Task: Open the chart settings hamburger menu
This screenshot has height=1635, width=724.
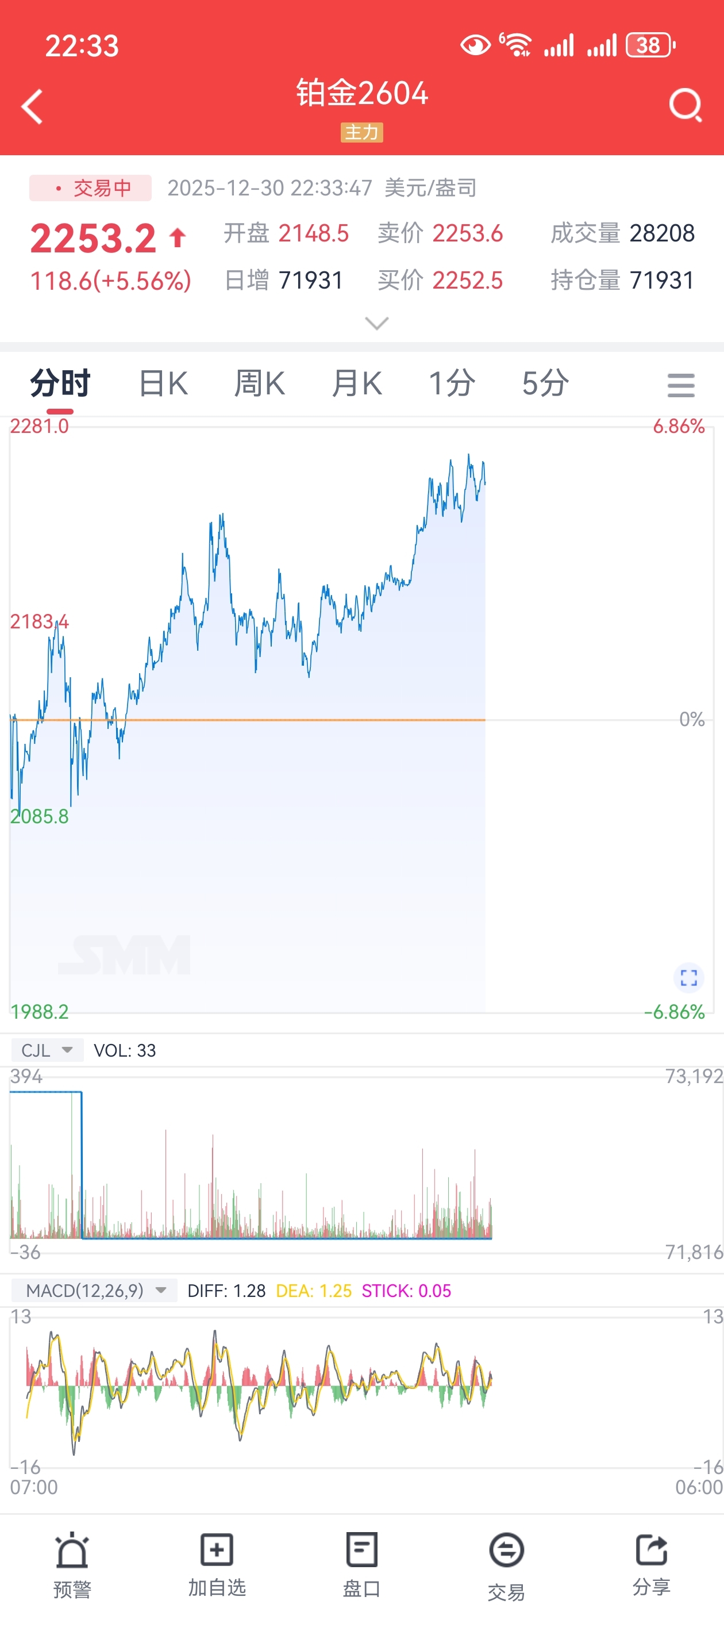Action: click(681, 385)
